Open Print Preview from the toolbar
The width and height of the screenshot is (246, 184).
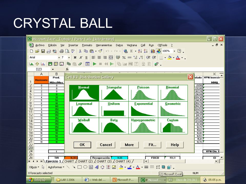click(x=67, y=51)
